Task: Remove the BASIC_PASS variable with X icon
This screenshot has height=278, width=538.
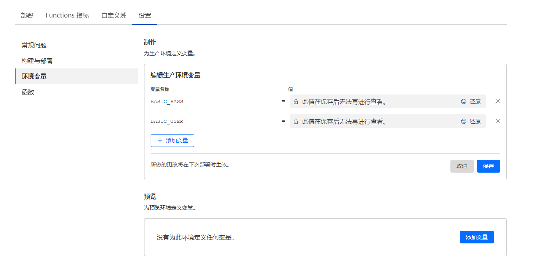Action: tap(498, 101)
